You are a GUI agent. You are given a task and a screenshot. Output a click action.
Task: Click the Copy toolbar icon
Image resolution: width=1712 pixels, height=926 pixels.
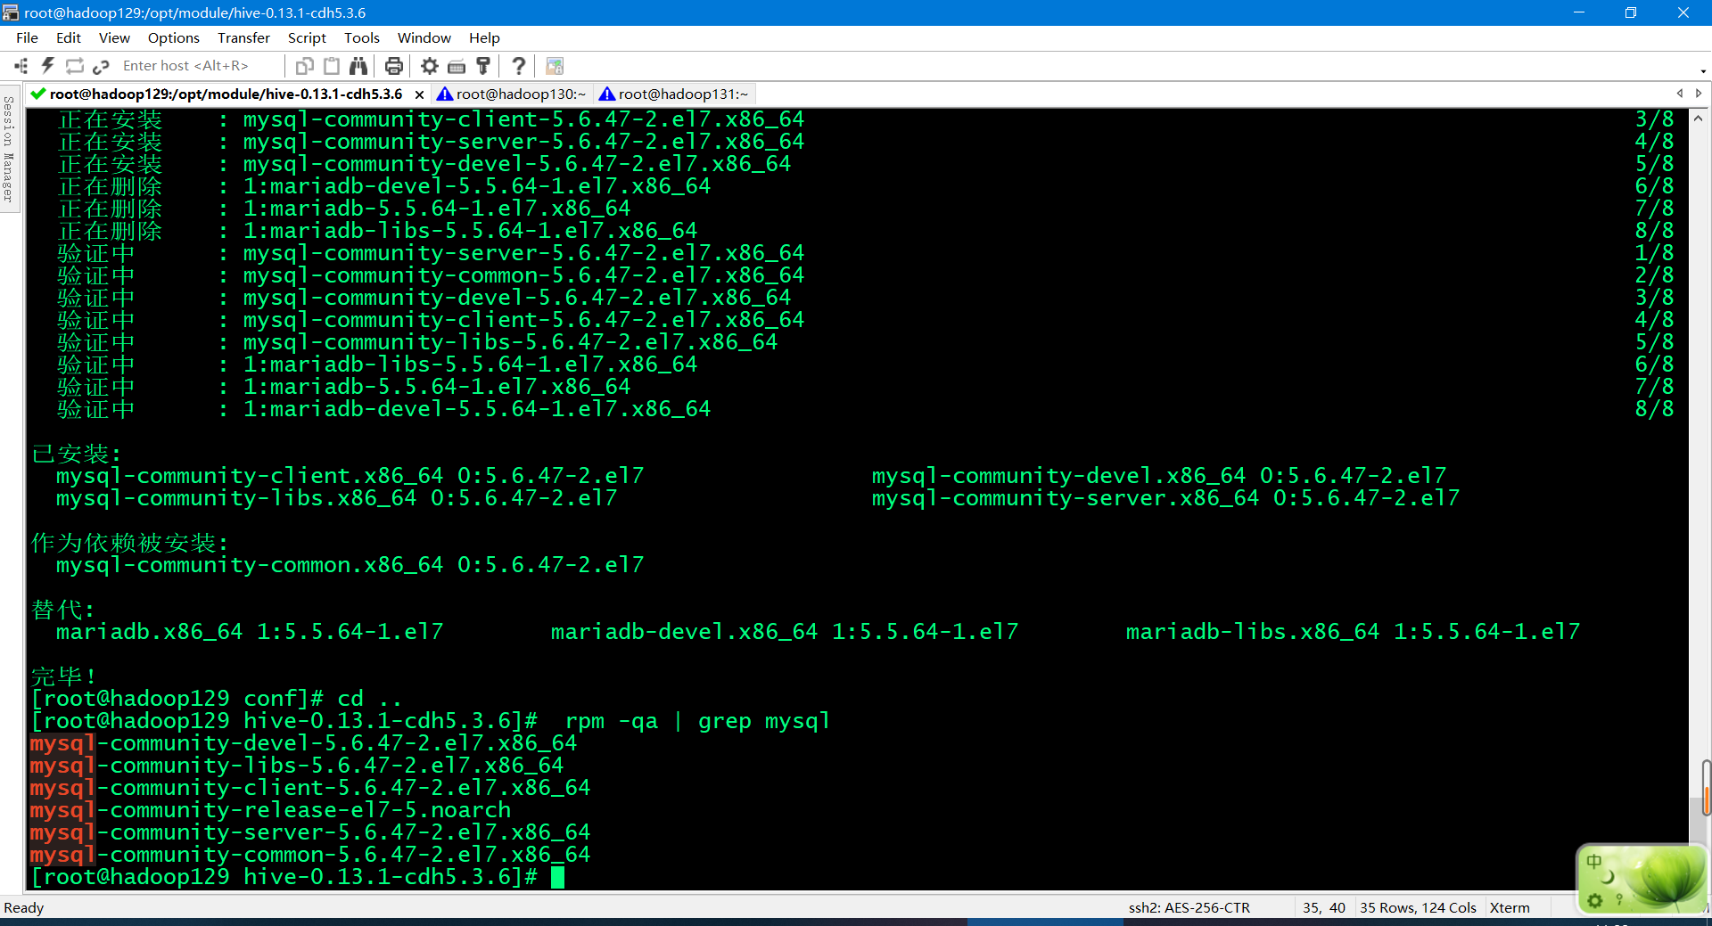[305, 66]
